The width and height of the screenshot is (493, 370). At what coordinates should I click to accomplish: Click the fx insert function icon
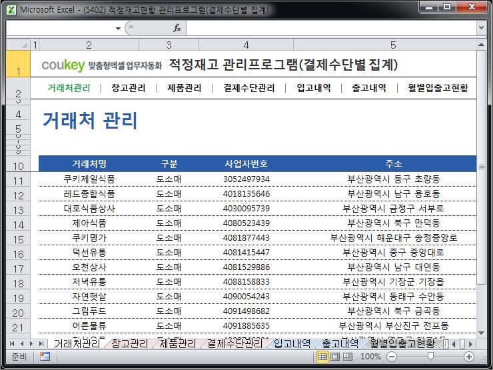click(177, 28)
